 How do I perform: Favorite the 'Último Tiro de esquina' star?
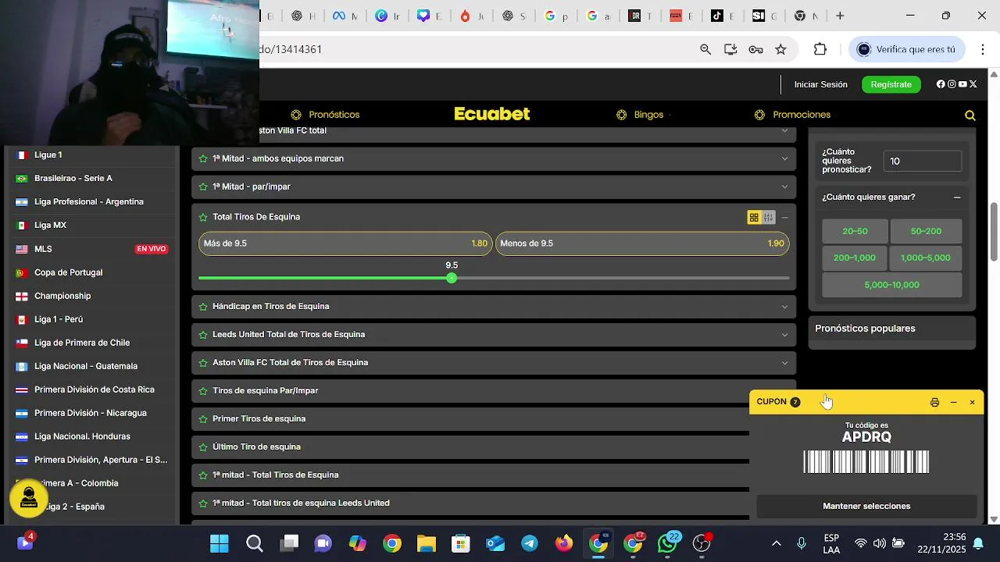[203, 447]
